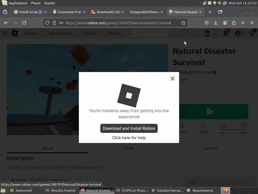
Task: Click the show desktop taskbar icon
Action: point(3,190)
